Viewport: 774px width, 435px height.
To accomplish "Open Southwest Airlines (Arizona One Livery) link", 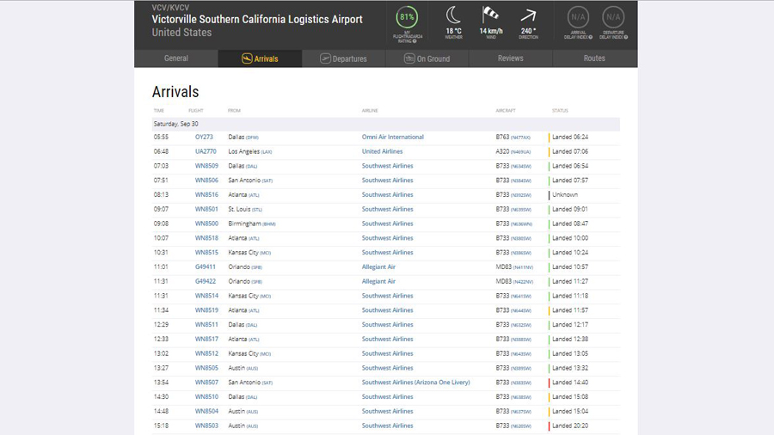I will 415,383.
